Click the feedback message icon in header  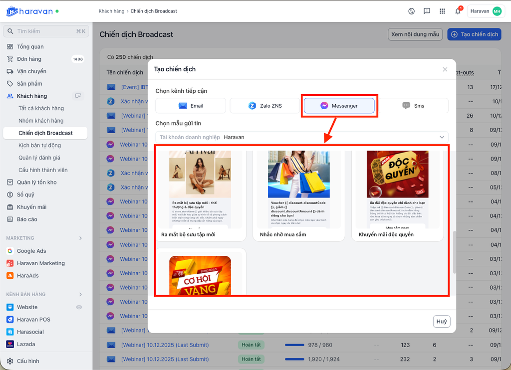click(427, 11)
